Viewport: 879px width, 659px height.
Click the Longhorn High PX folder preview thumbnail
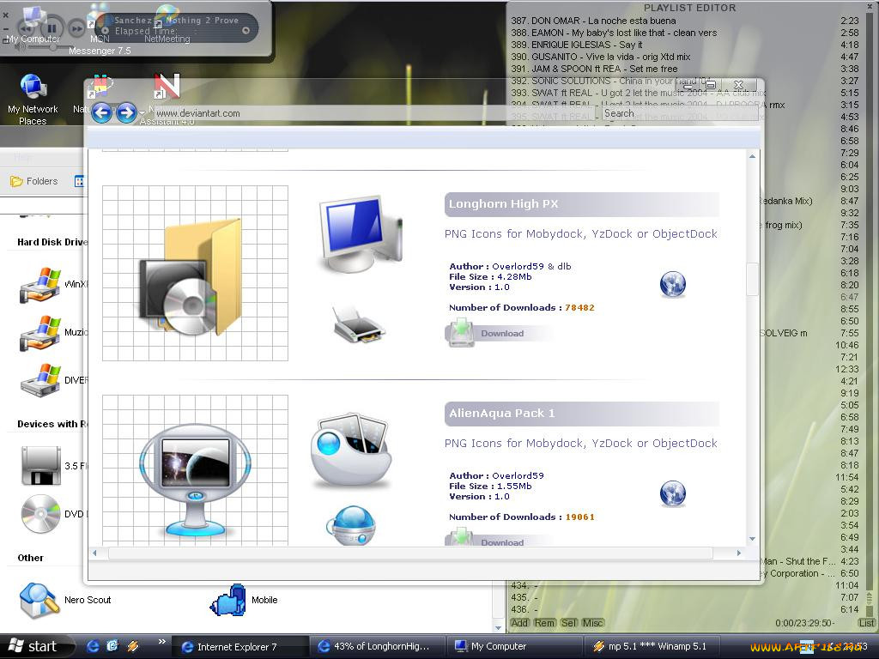coord(195,274)
